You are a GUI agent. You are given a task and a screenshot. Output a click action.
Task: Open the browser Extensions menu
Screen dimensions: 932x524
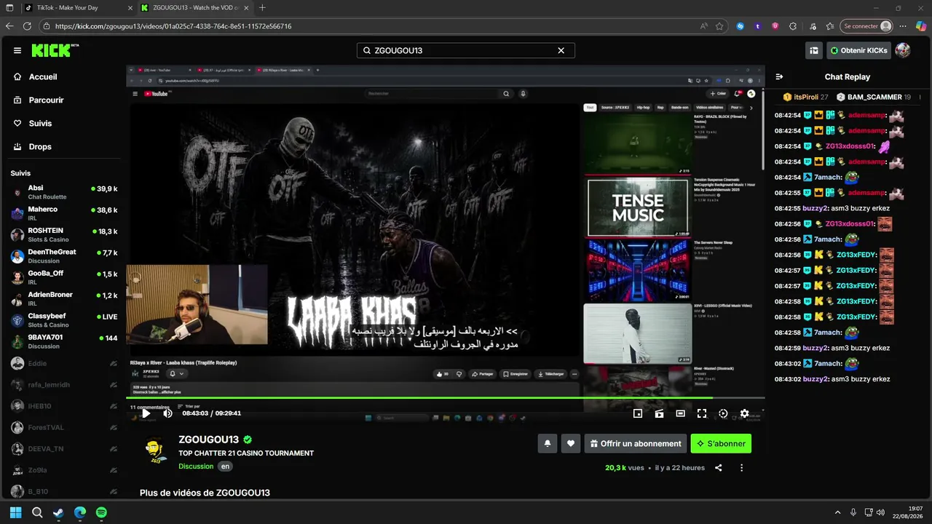(794, 26)
